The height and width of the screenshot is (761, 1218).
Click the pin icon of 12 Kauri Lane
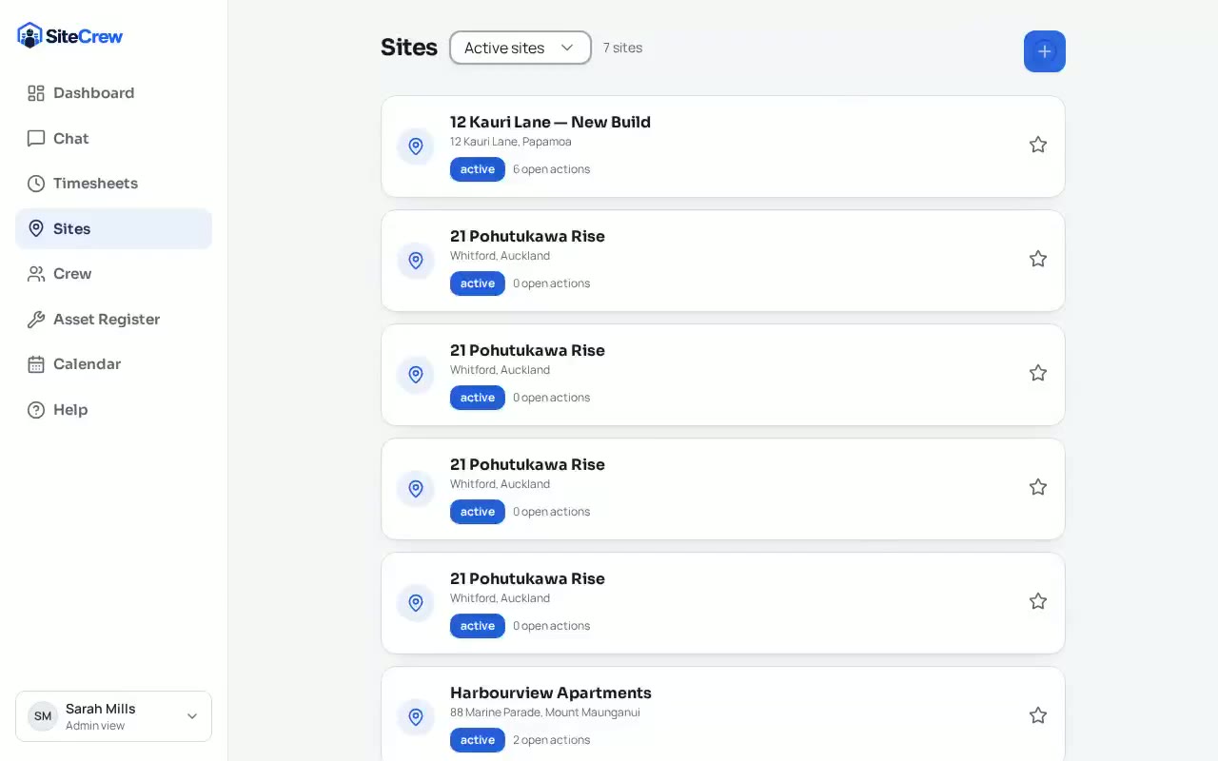pyautogui.click(x=416, y=146)
